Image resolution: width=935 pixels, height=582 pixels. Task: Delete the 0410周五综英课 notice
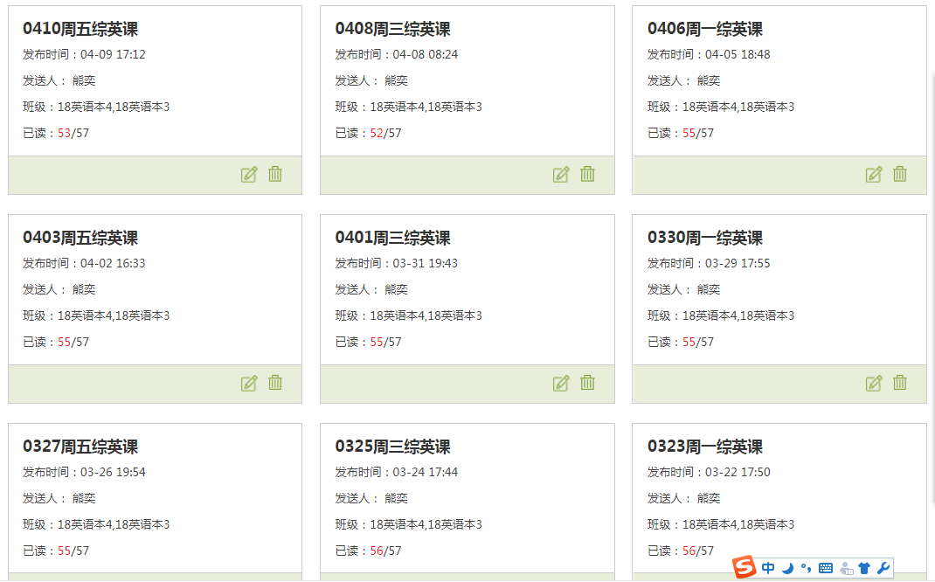pyautogui.click(x=275, y=174)
